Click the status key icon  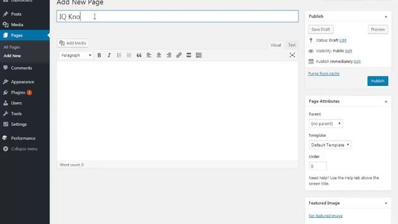coord(311,40)
